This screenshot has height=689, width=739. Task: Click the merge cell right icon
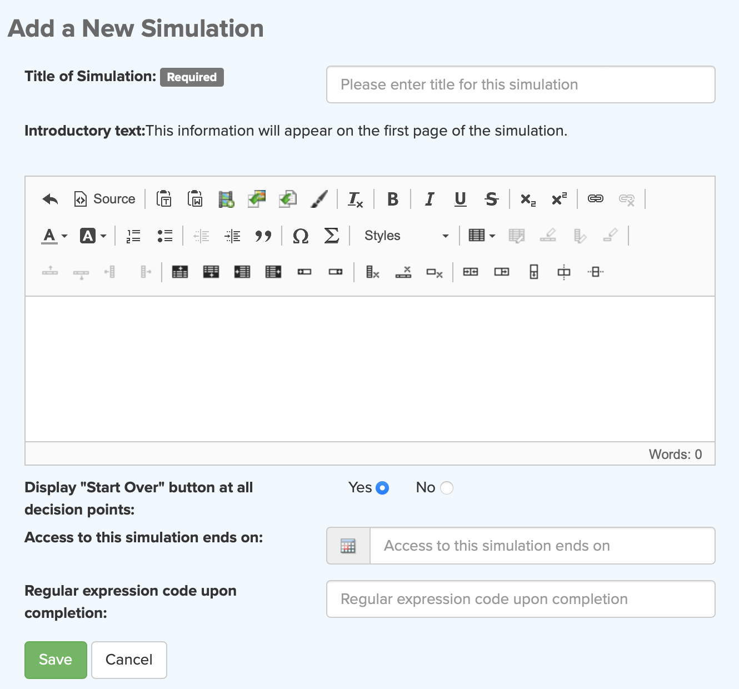point(502,272)
